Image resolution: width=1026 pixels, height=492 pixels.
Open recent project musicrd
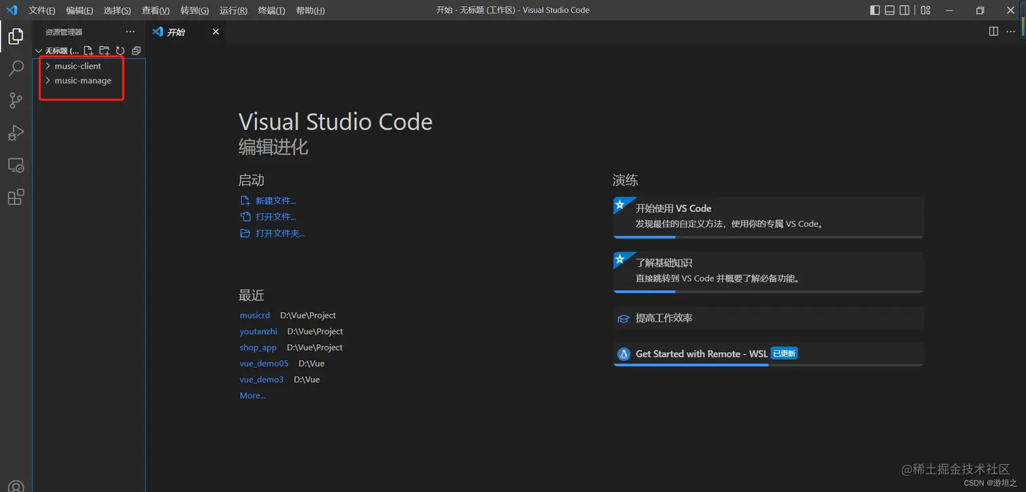(254, 316)
